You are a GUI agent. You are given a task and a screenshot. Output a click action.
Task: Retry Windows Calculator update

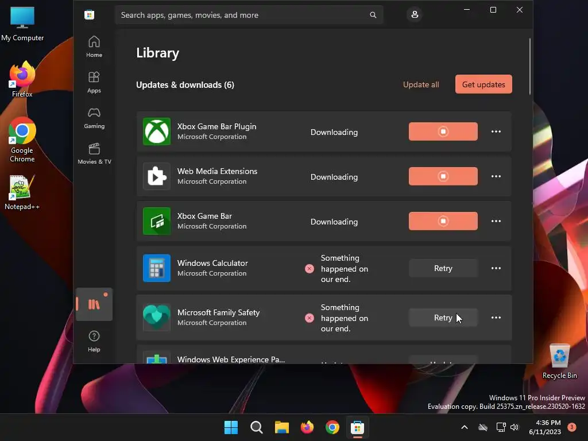(x=443, y=268)
